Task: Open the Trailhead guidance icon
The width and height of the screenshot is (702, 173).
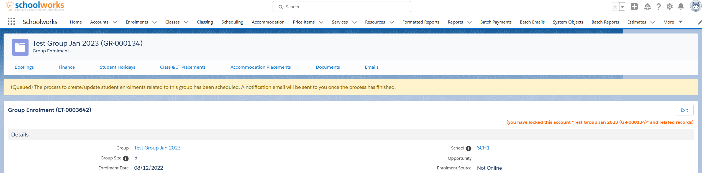Action: click(647, 7)
